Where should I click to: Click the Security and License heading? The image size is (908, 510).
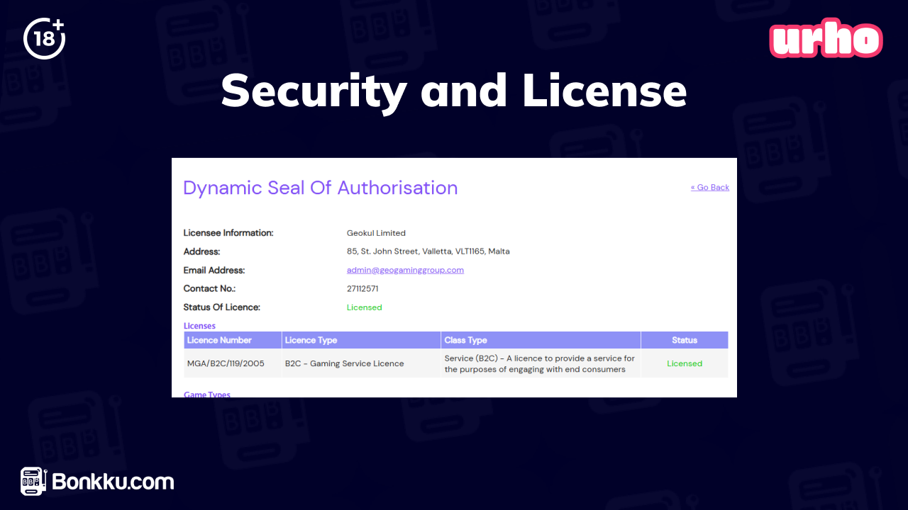454,91
